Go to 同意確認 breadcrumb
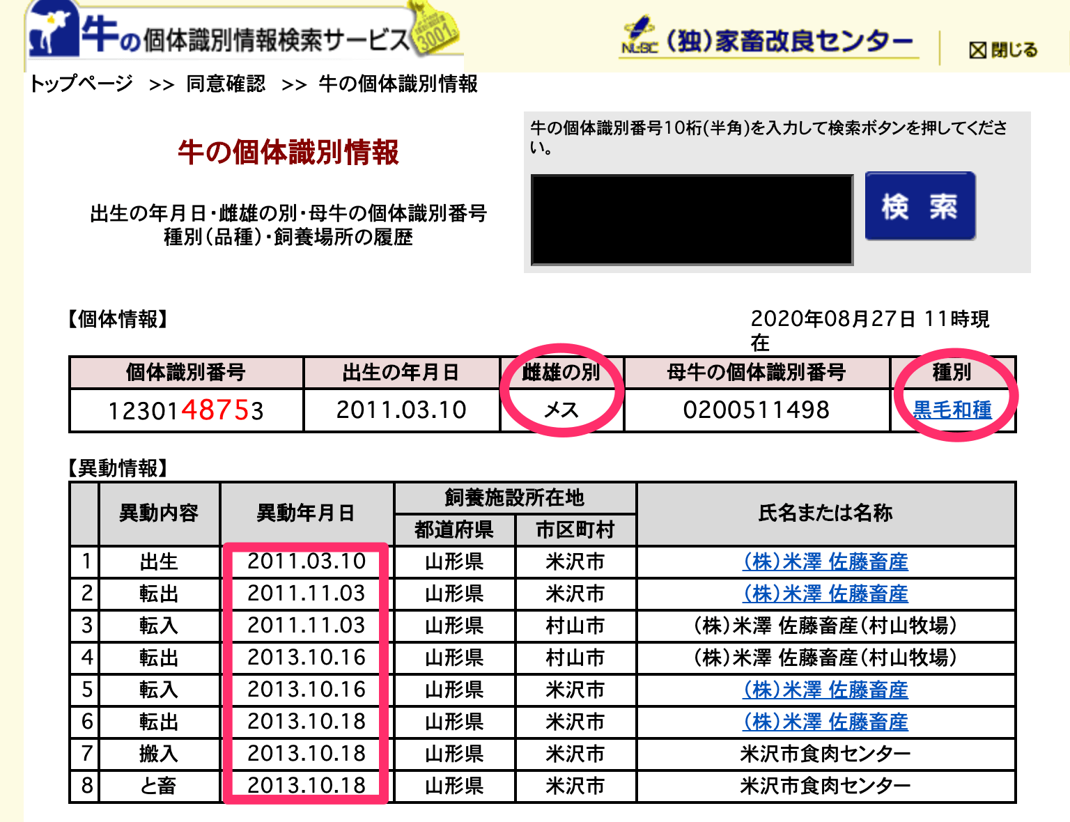The height and width of the screenshot is (822, 1070). (x=226, y=84)
